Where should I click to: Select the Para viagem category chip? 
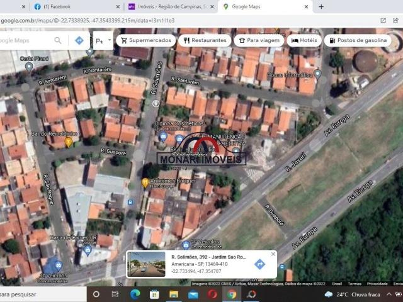pyautogui.click(x=259, y=40)
